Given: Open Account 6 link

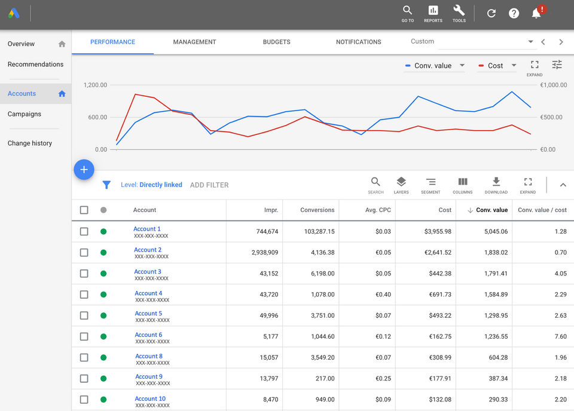Looking at the screenshot, I should 148,335.
